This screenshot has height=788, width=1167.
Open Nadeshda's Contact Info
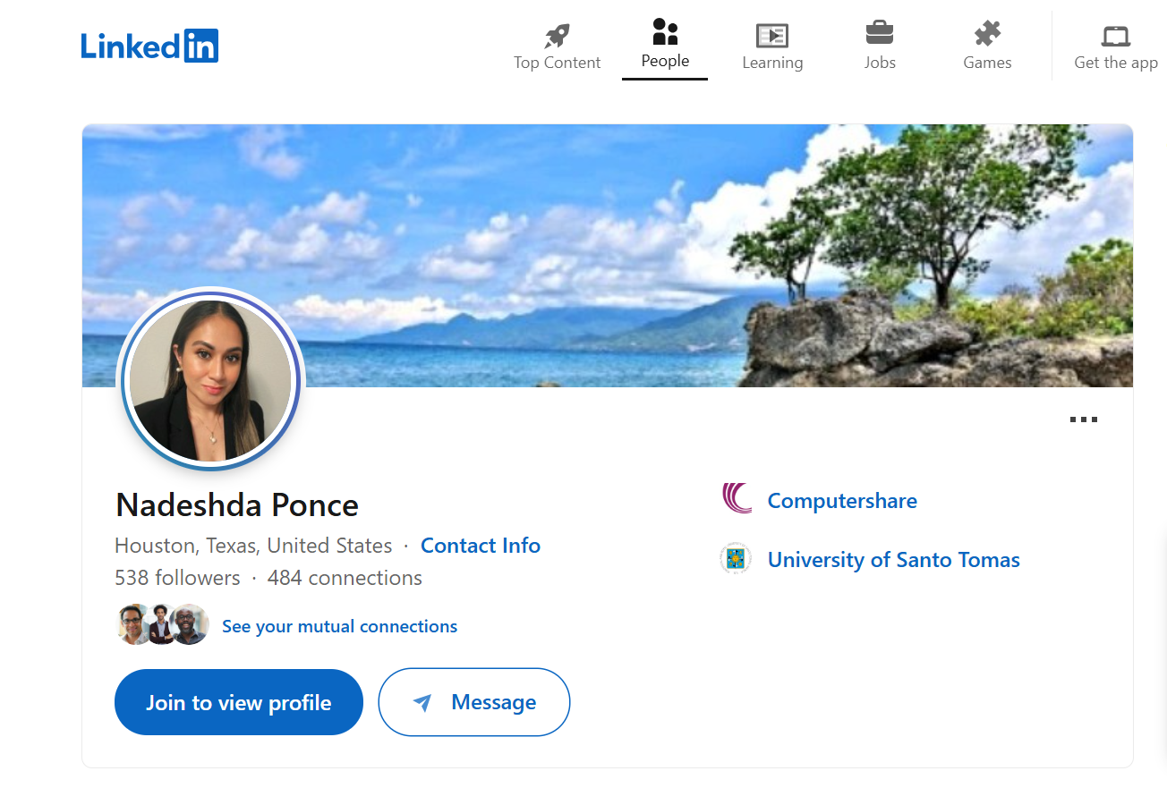click(481, 545)
